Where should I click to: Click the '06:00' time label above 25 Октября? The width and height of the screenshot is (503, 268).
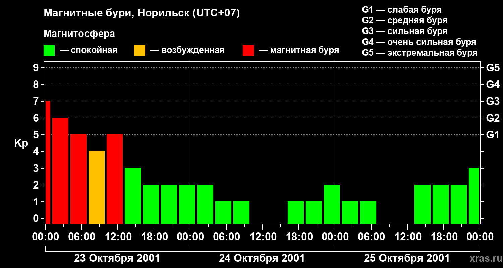click(x=371, y=237)
